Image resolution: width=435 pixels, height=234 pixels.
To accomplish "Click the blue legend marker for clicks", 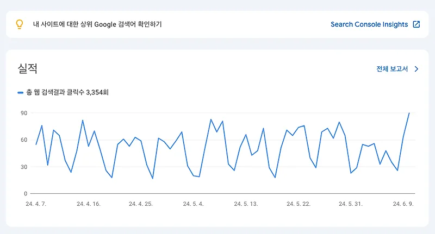I will point(20,92).
